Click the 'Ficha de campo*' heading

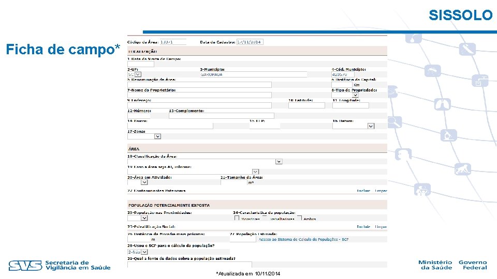[x=63, y=49]
